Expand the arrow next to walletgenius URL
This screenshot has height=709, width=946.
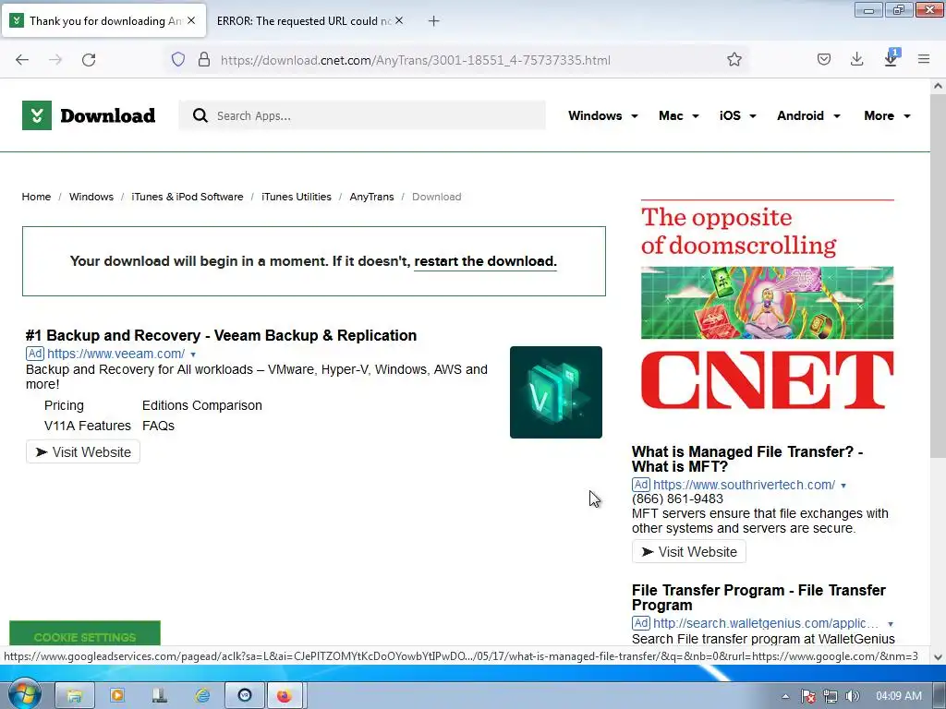pos(891,624)
